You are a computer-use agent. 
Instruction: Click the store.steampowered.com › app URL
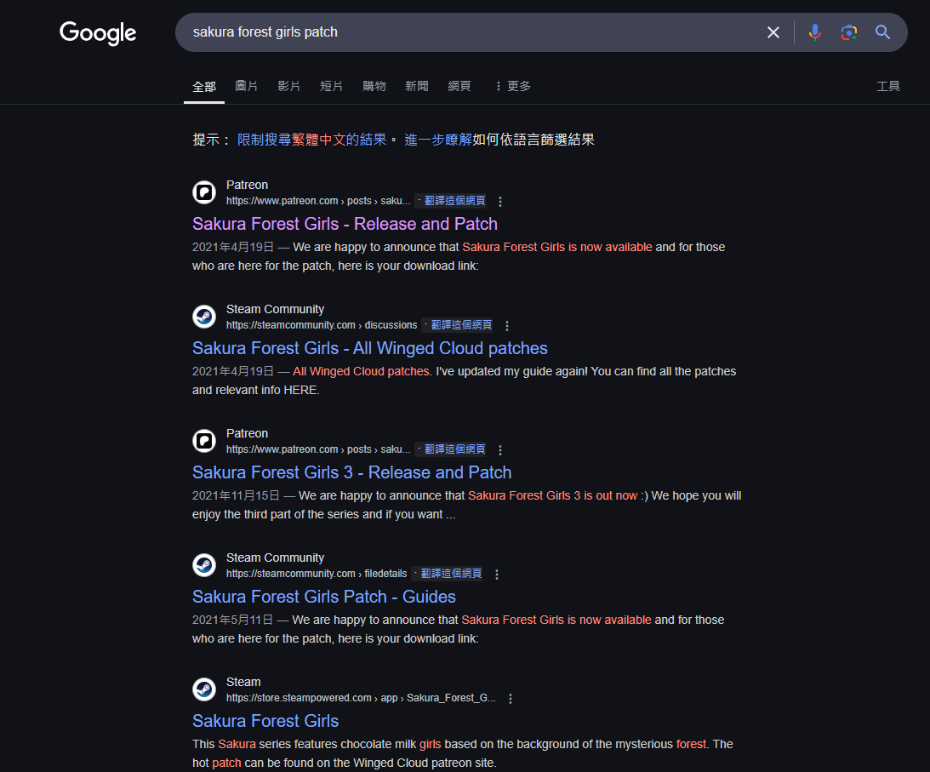tap(361, 698)
